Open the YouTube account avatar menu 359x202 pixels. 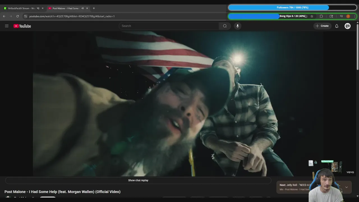click(x=348, y=26)
